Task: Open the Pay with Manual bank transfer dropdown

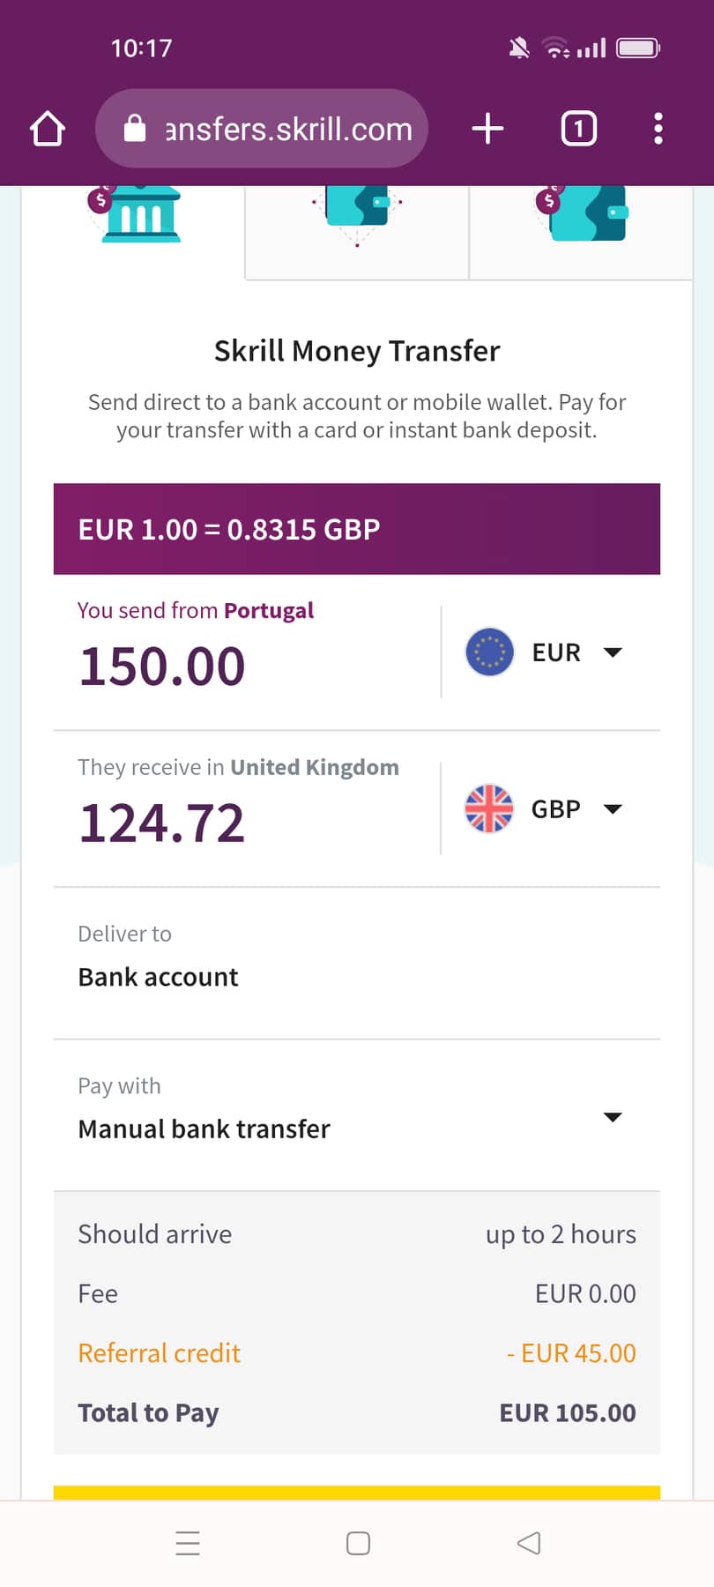Action: pos(613,1117)
